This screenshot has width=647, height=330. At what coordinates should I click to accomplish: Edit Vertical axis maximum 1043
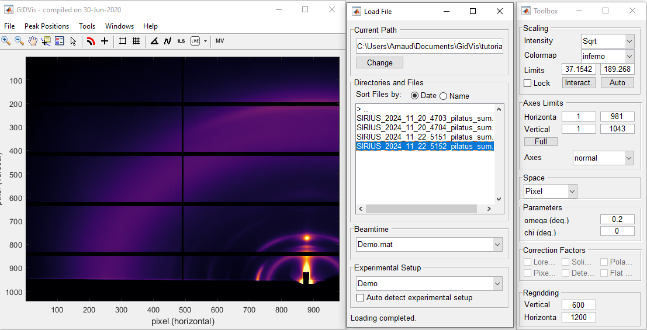pos(617,128)
